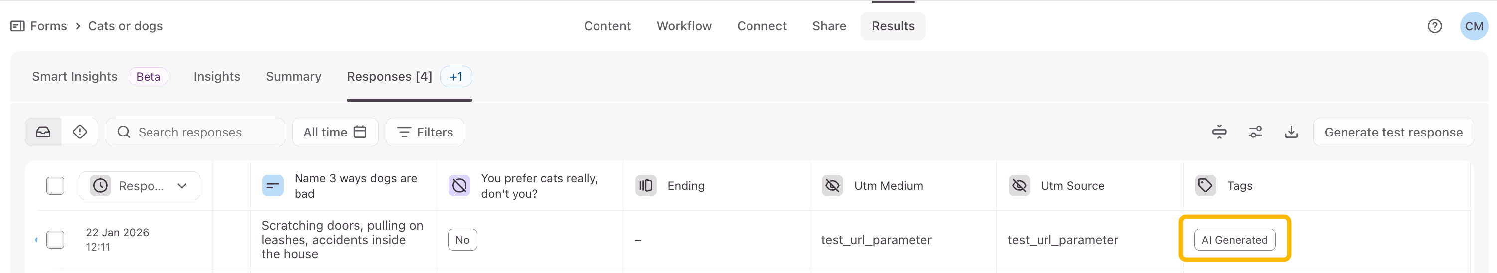Open the Filters menu
The width and height of the screenshot is (1497, 273).
tap(425, 133)
